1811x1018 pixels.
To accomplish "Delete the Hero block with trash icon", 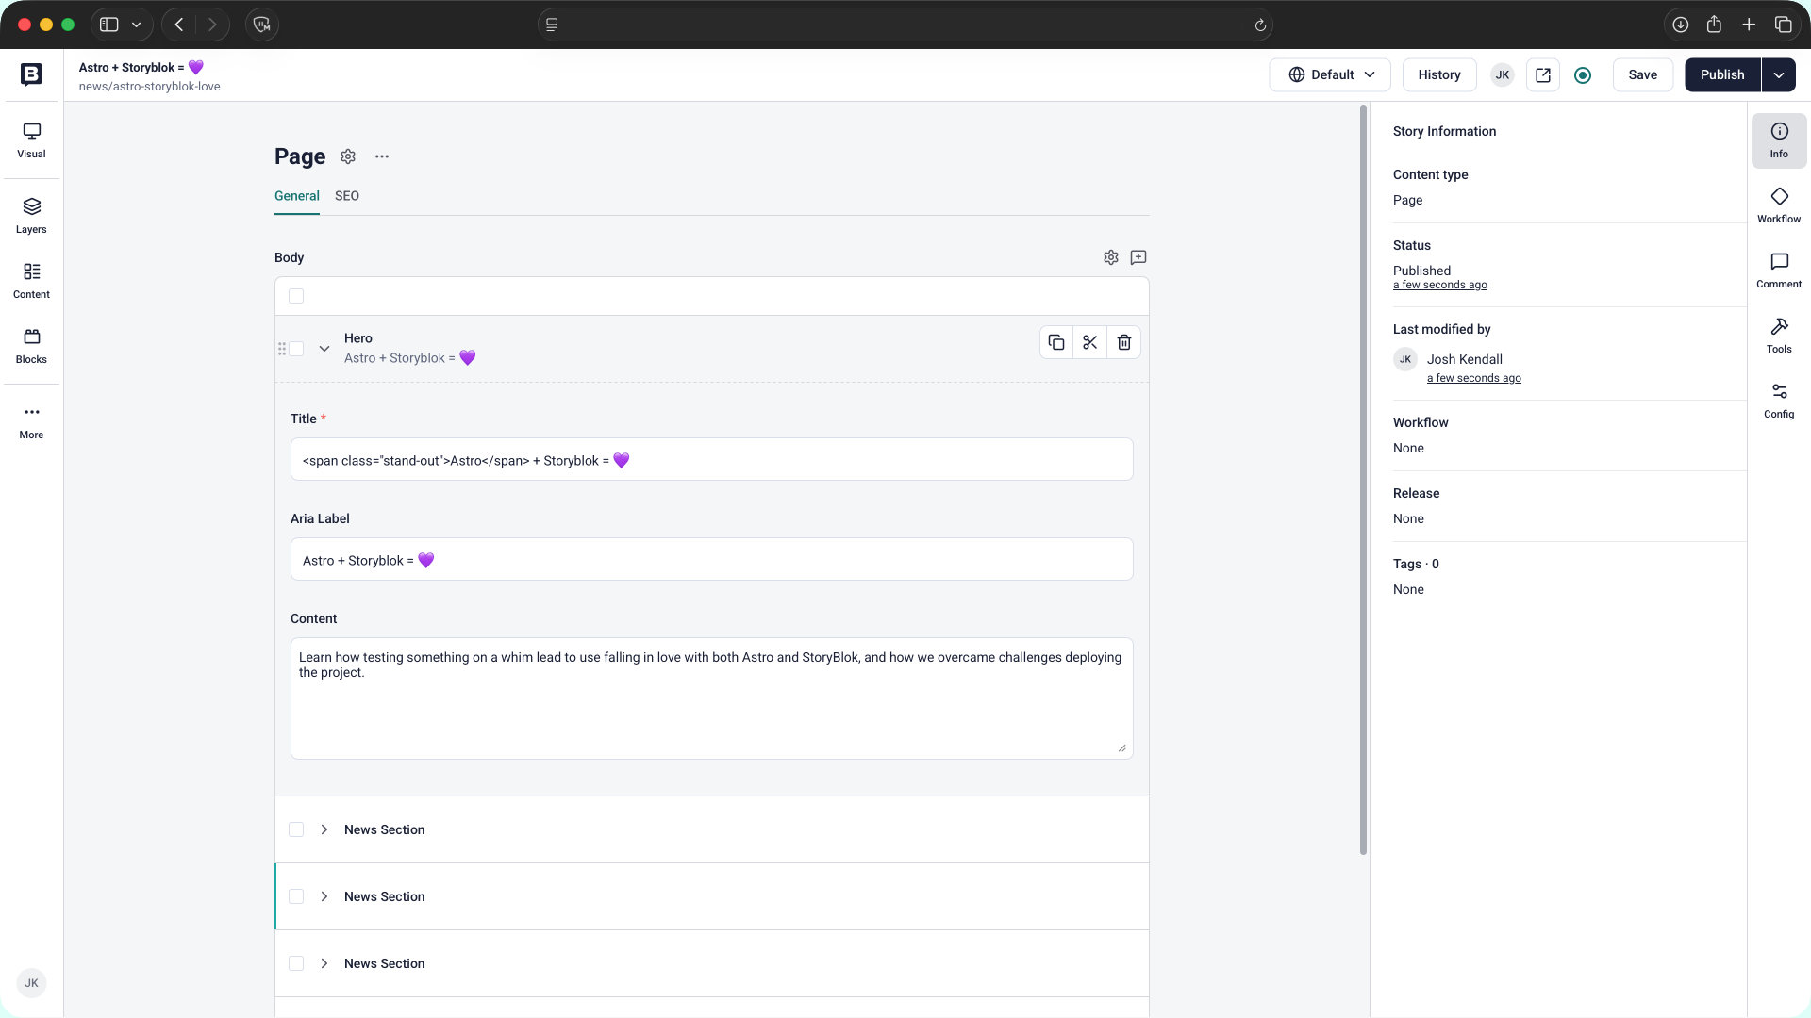I will click(1124, 342).
